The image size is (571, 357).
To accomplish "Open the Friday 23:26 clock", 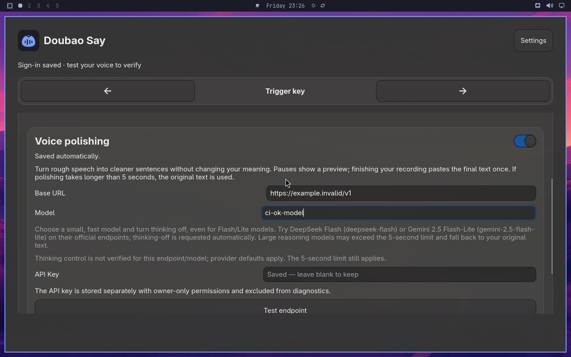I will [285, 6].
